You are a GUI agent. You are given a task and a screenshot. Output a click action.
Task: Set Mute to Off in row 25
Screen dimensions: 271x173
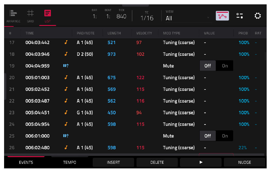[208, 136]
